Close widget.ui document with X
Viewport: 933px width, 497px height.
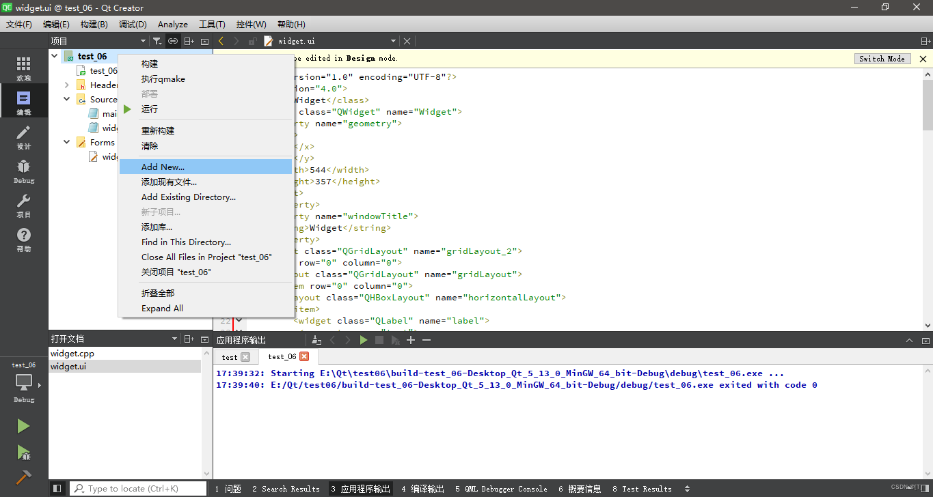[407, 41]
